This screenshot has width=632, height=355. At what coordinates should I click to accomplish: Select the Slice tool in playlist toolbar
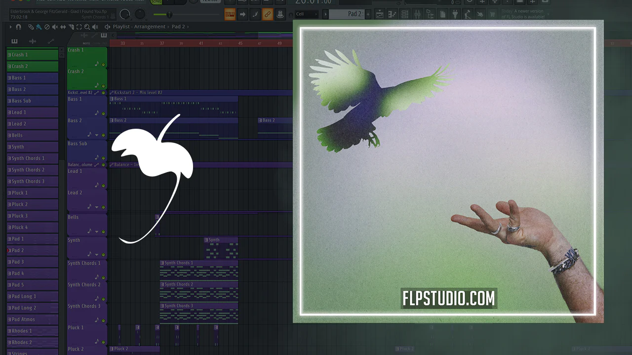click(71, 27)
